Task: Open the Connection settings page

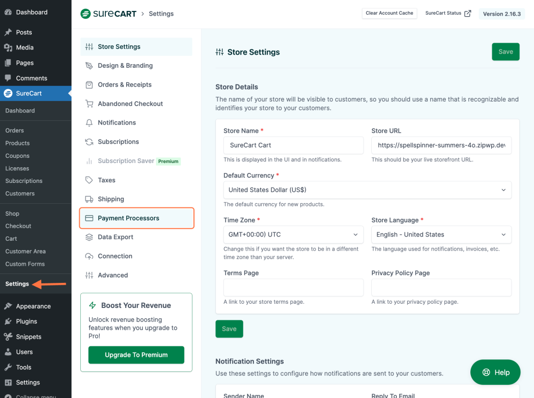Action: click(116, 256)
